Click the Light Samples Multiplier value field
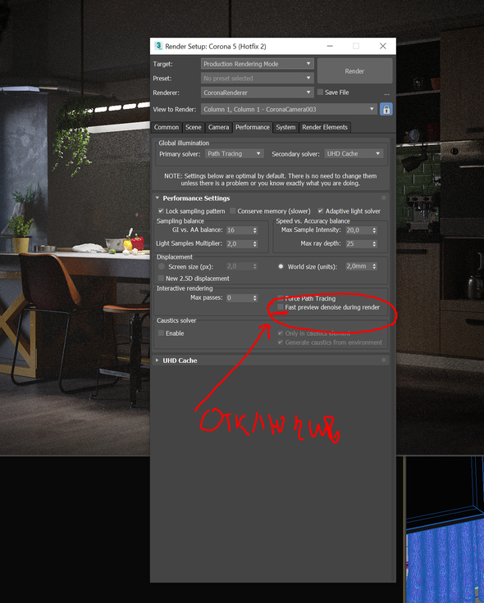The image size is (484, 603). (239, 244)
